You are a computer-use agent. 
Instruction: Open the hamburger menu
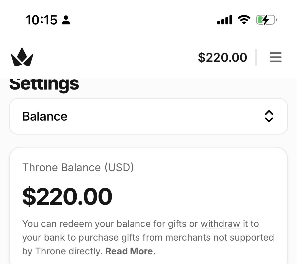coord(276,57)
